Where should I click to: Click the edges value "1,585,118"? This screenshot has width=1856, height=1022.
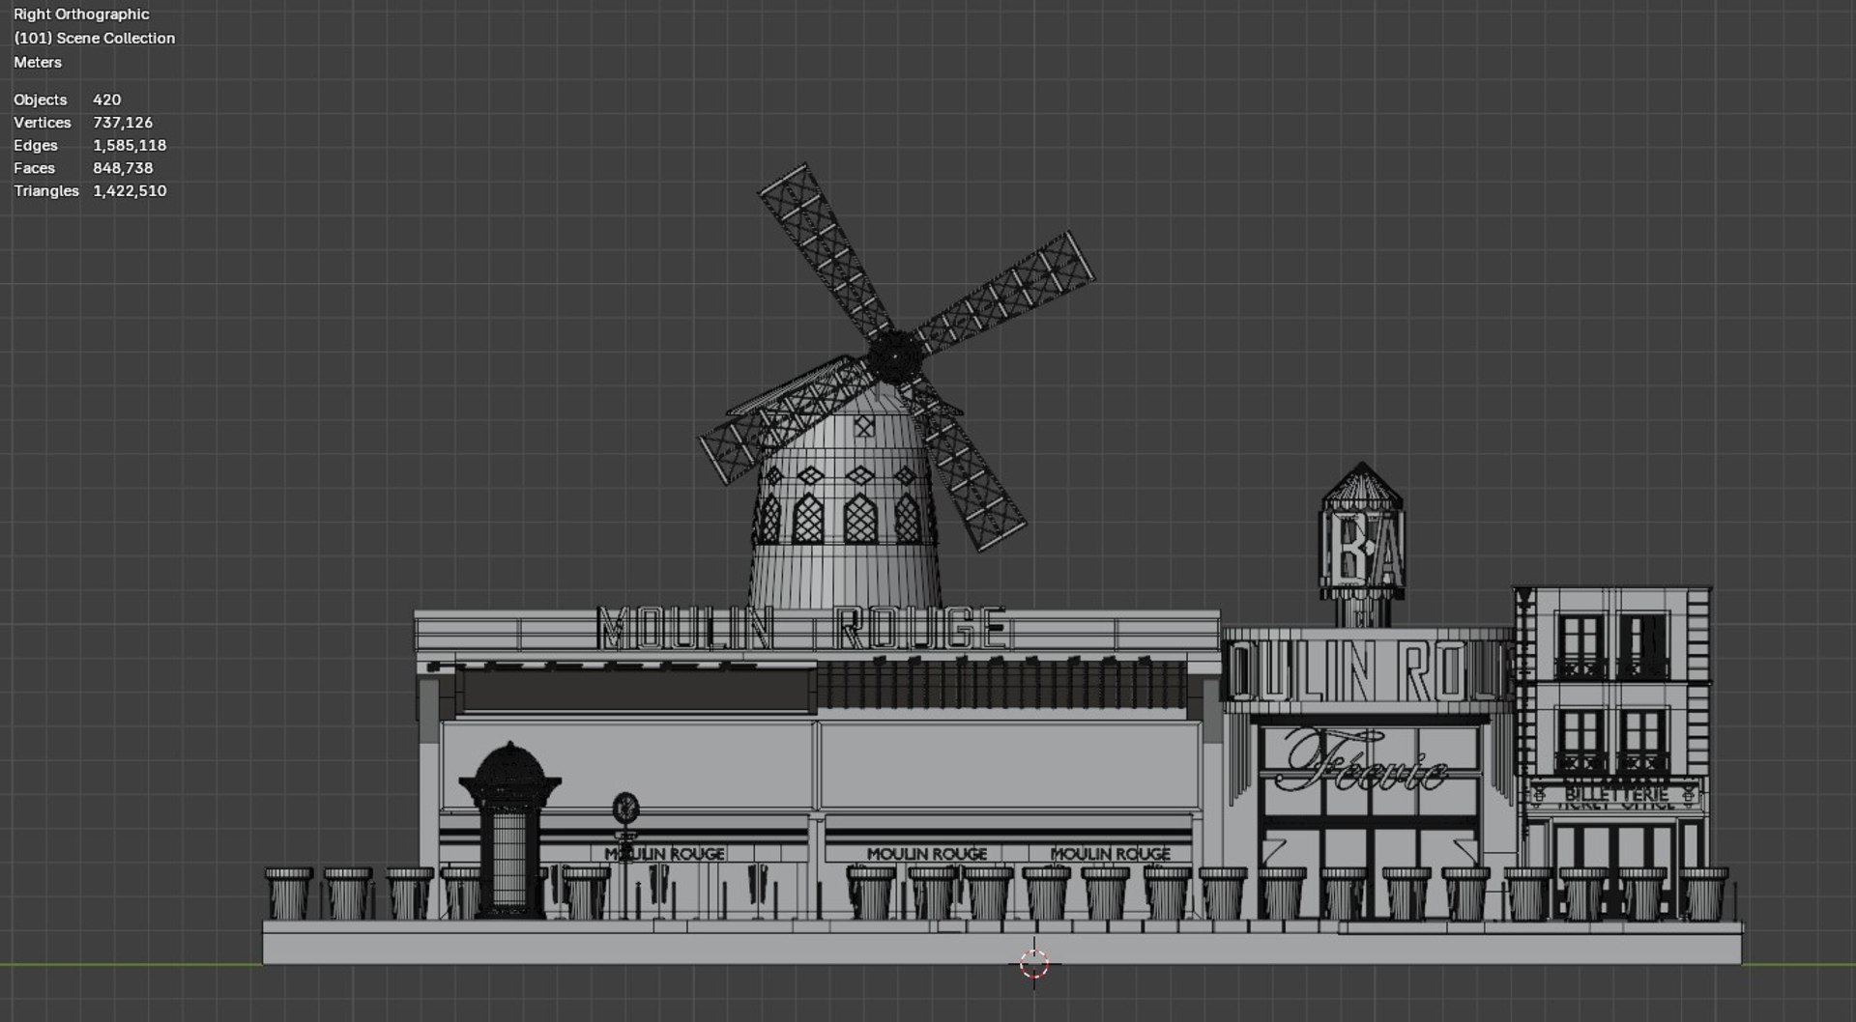click(130, 146)
